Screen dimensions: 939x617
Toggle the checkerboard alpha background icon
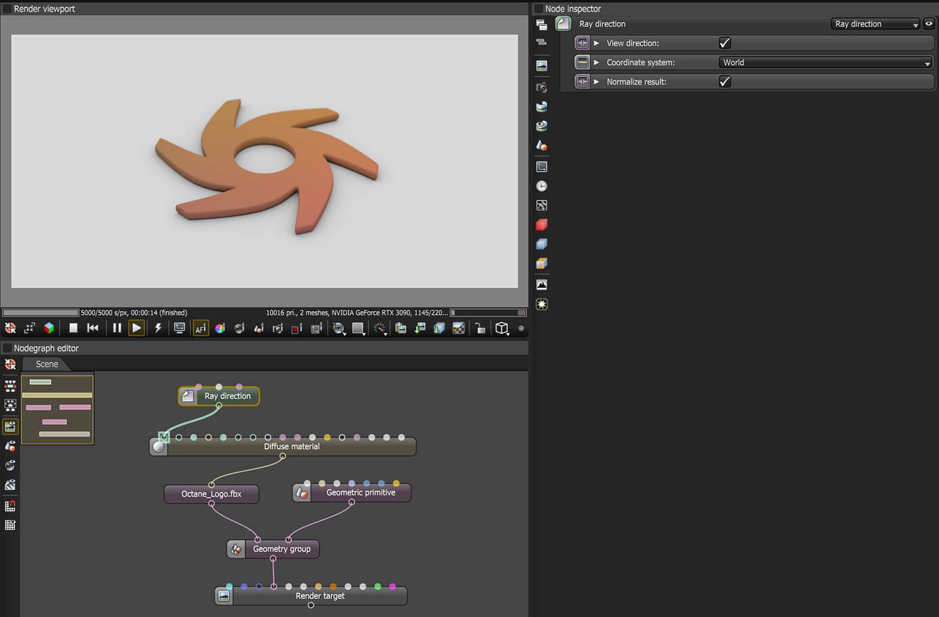(459, 328)
